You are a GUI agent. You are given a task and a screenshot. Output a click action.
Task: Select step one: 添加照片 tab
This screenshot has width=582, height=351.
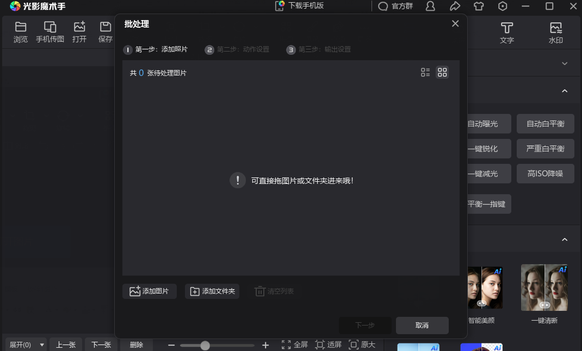[x=156, y=49]
